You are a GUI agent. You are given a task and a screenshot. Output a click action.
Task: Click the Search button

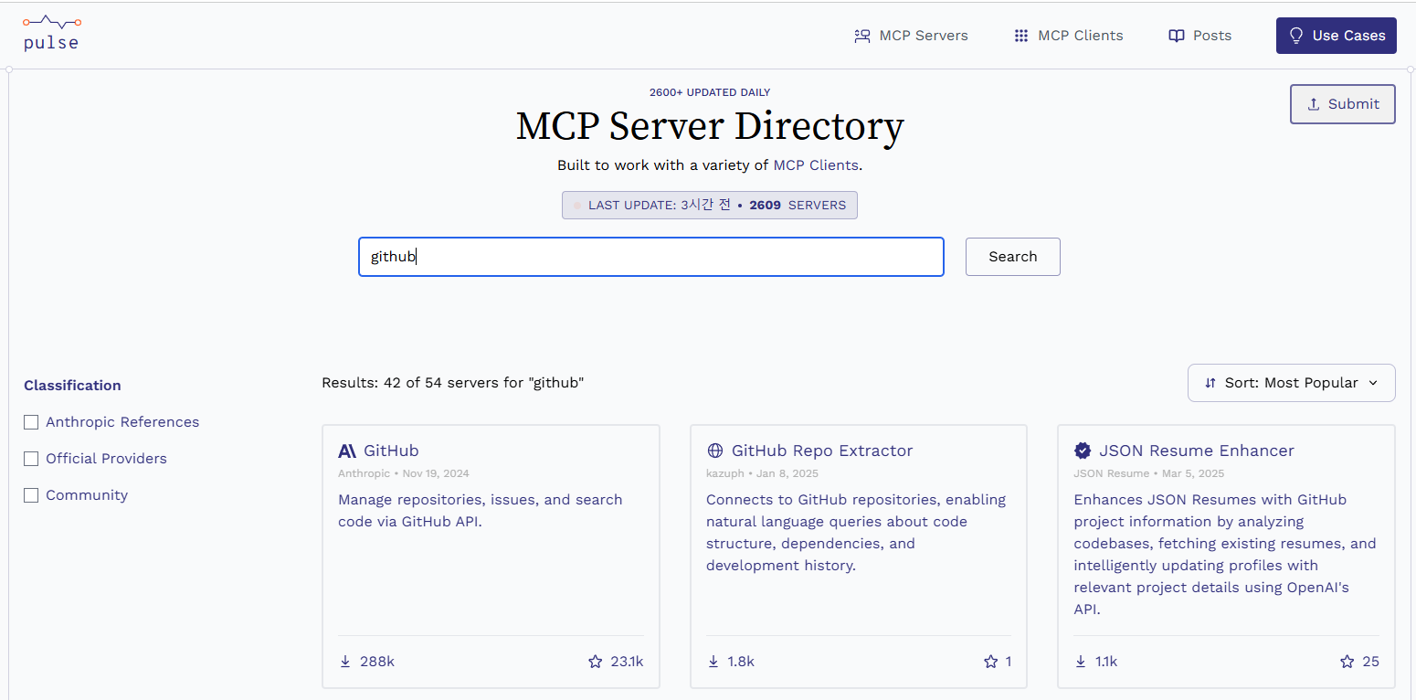(x=1013, y=257)
